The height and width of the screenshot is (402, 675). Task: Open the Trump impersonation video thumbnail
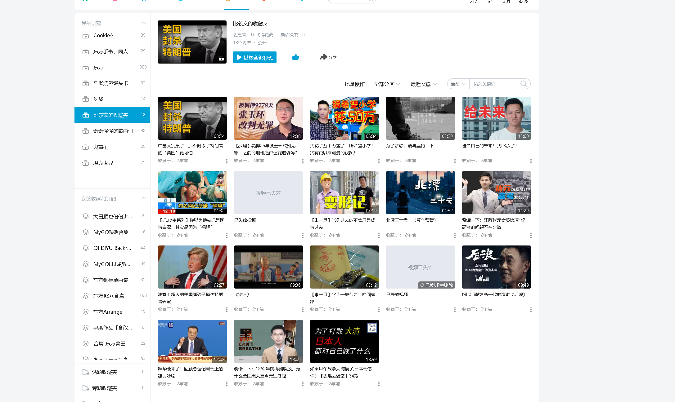[192, 267]
